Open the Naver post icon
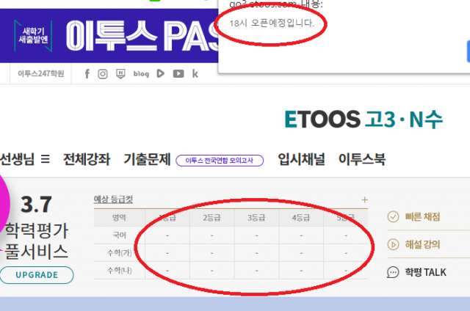This screenshot has width=470, height=311. coord(120,73)
